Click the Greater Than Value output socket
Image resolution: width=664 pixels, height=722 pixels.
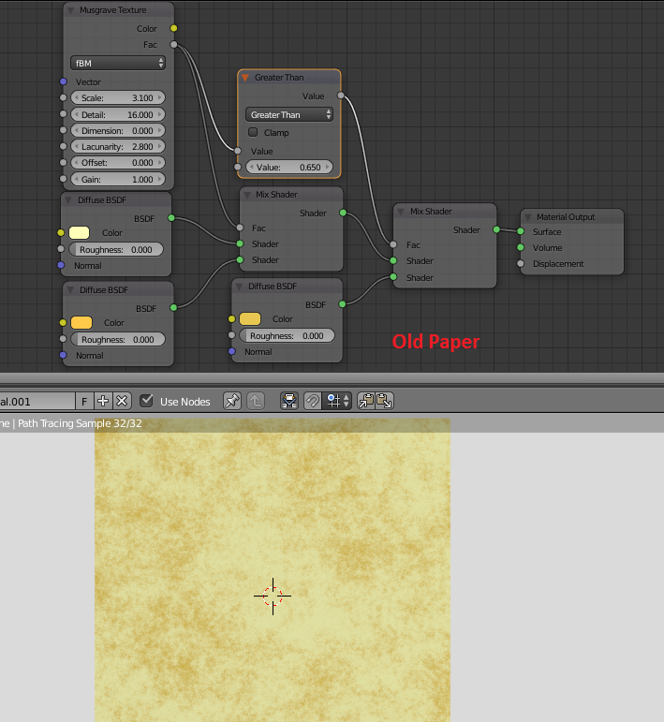click(341, 96)
